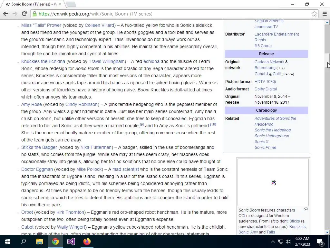330x248 pixels.
Task: Click the volume speaker tray icon
Action: (288, 242)
